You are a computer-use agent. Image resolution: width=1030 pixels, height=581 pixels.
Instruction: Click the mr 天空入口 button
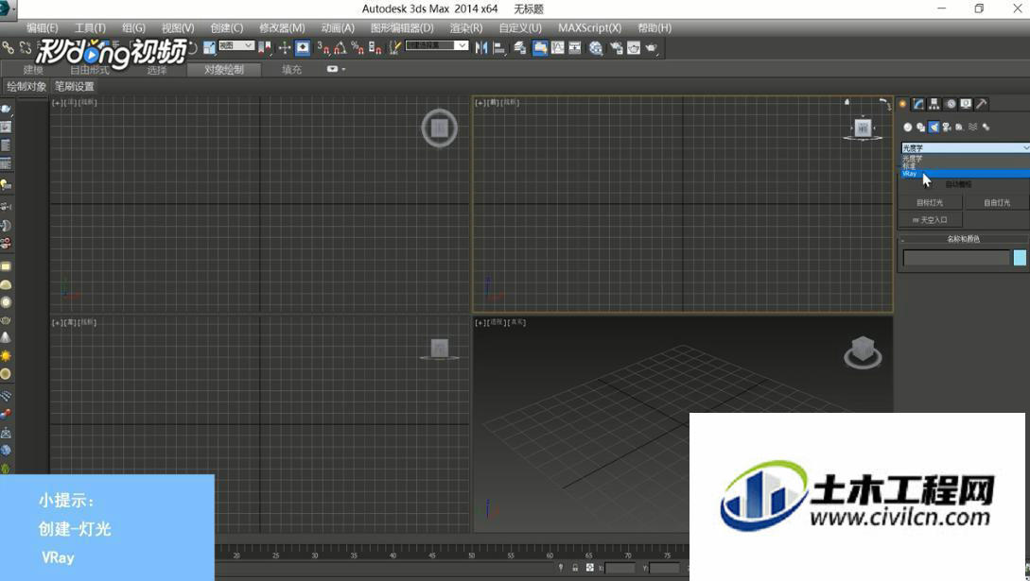pyautogui.click(x=930, y=220)
